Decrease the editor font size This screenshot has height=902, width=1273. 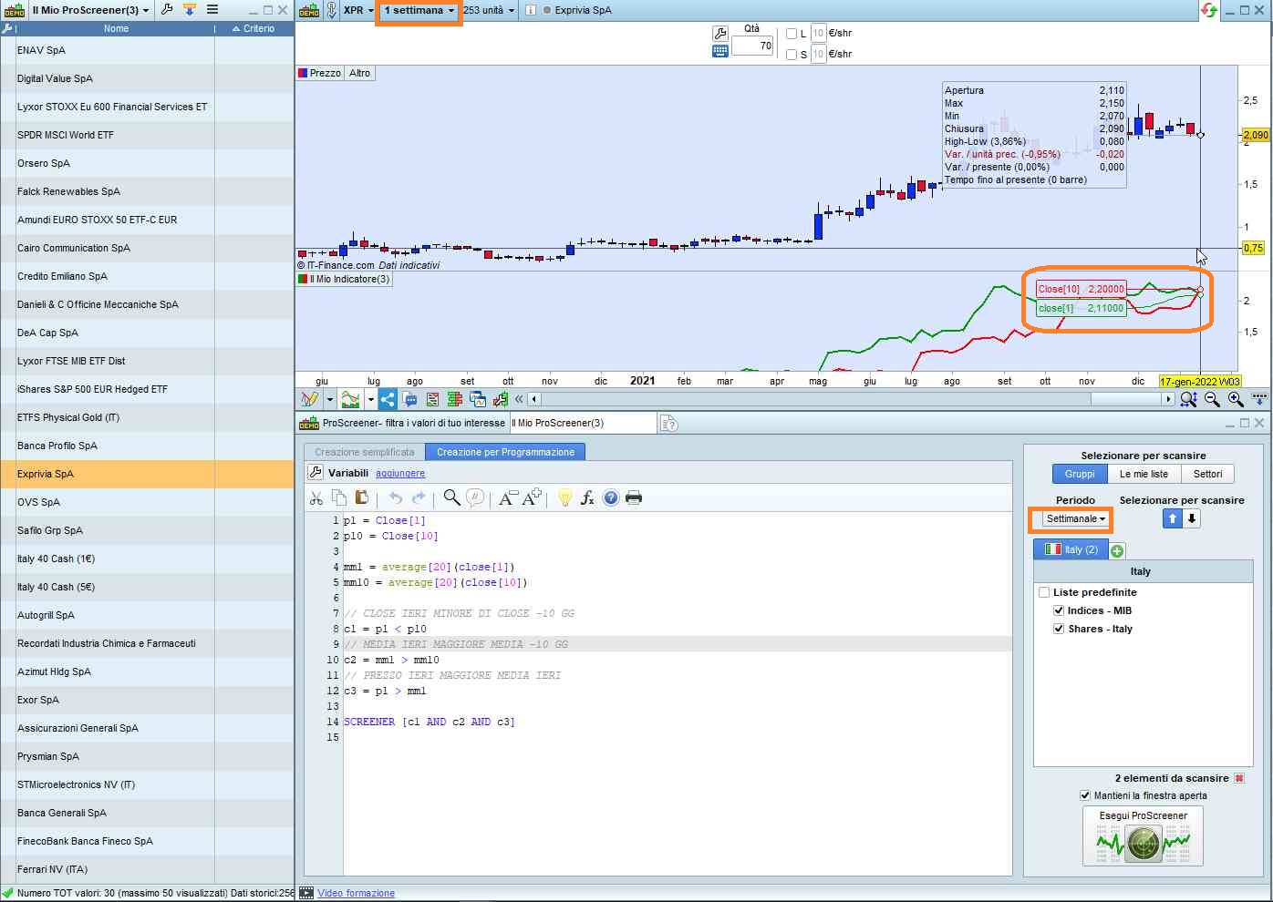point(508,497)
